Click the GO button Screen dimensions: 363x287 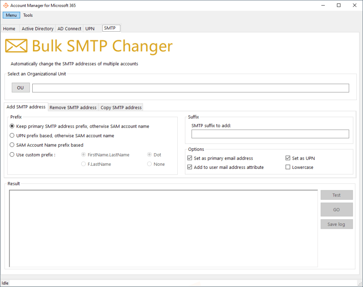point(337,210)
